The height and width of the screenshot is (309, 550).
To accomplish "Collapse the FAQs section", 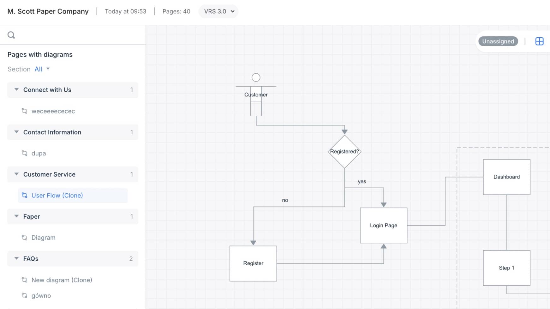I will coord(16,258).
